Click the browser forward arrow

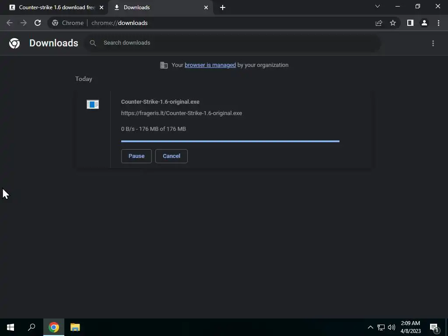(x=24, y=23)
